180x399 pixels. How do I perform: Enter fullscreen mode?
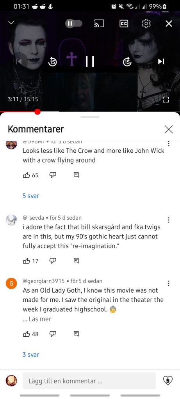166,99
